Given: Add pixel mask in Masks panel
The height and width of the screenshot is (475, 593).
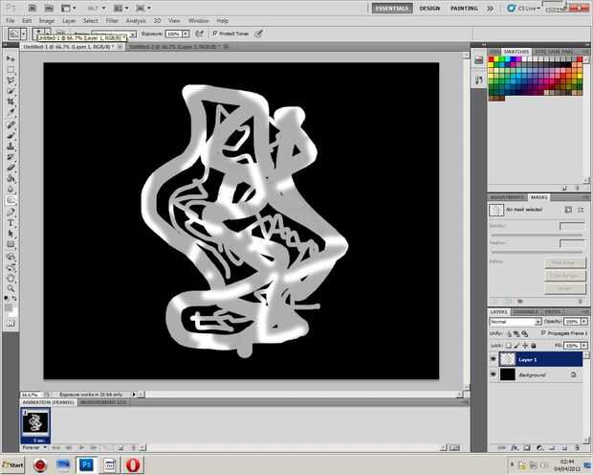Looking at the screenshot, I should tap(568, 210).
